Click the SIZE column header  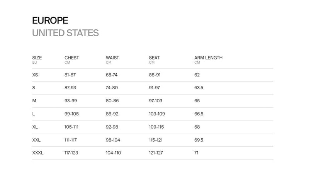click(37, 58)
